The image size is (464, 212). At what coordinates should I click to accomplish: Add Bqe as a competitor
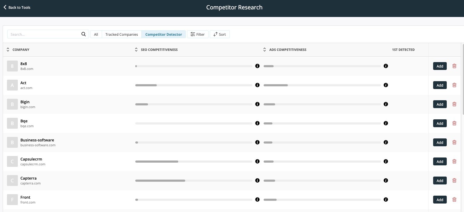(440, 123)
